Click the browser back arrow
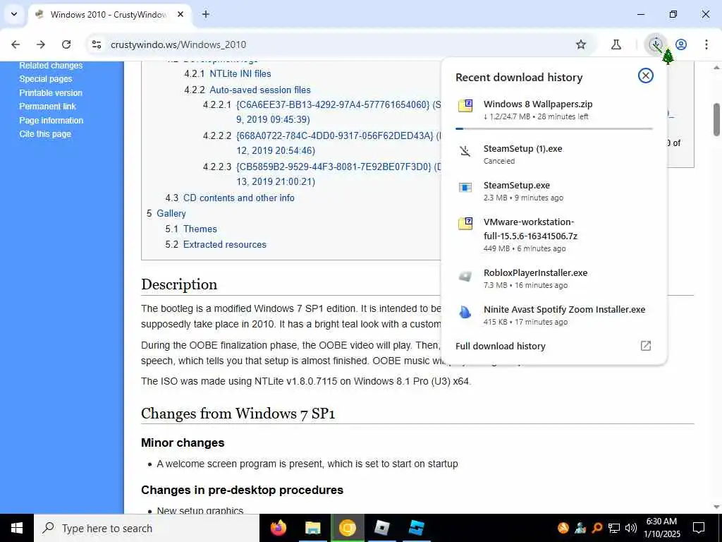This screenshot has width=722, height=542. tap(16, 44)
